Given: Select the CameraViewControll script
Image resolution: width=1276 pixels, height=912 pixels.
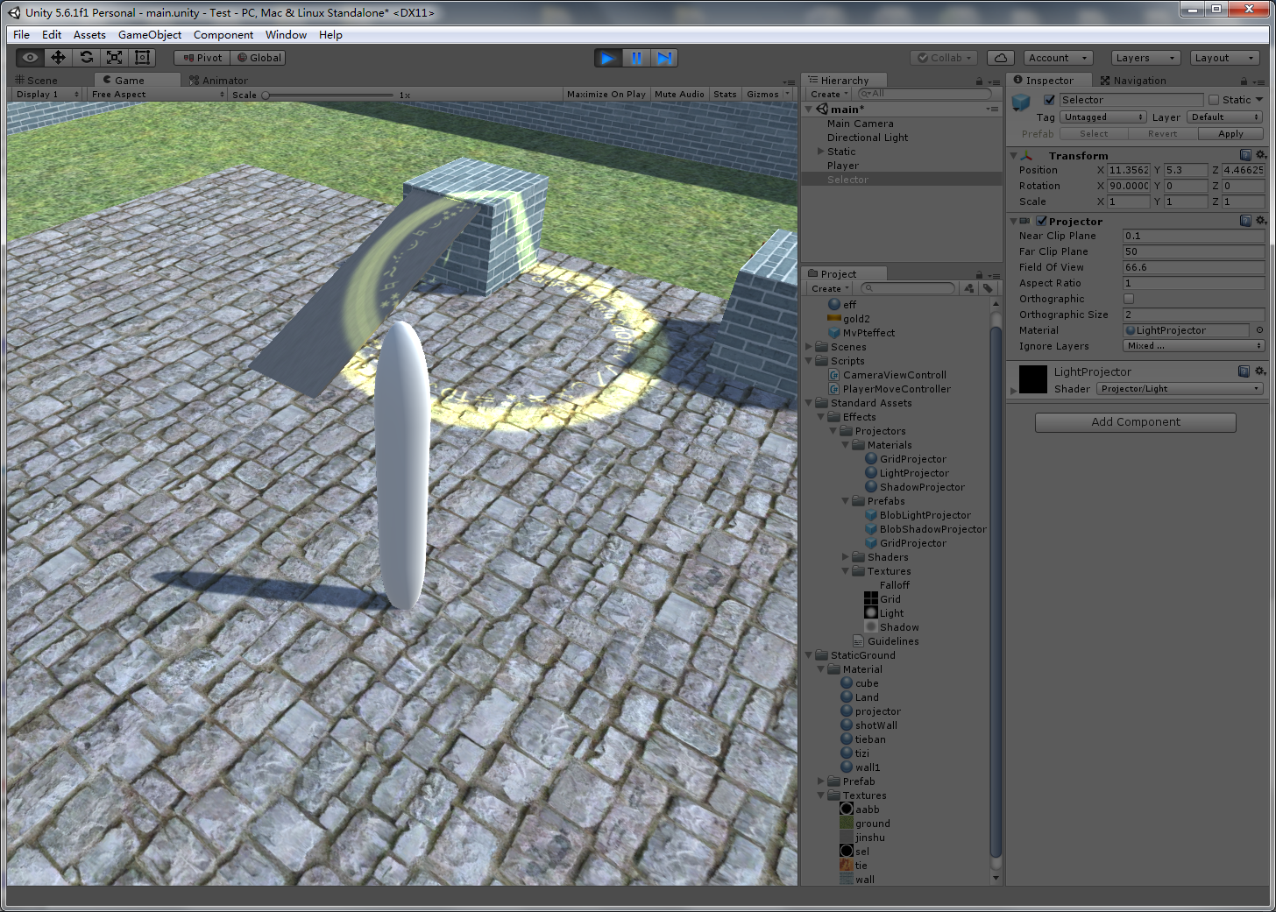Looking at the screenshot, I should [x=887, y=375].
